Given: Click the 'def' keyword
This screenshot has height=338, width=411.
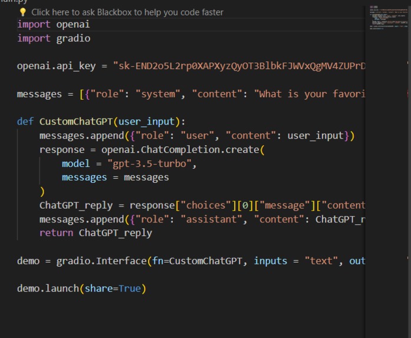Looking at the screenshot, I should pyautogui.click(x=25, y=122).
